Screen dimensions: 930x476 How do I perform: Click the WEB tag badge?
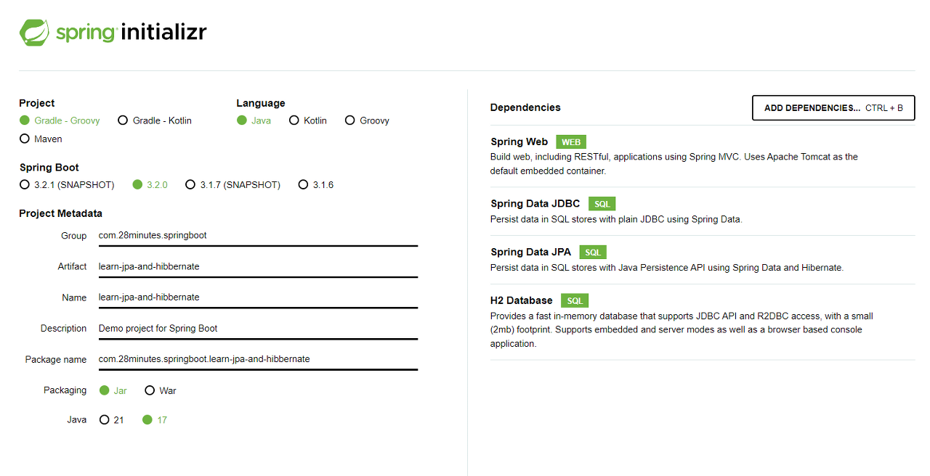point(571,142)
